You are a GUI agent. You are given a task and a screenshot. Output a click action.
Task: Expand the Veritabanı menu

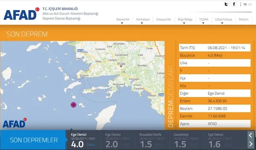coord(143,19)
